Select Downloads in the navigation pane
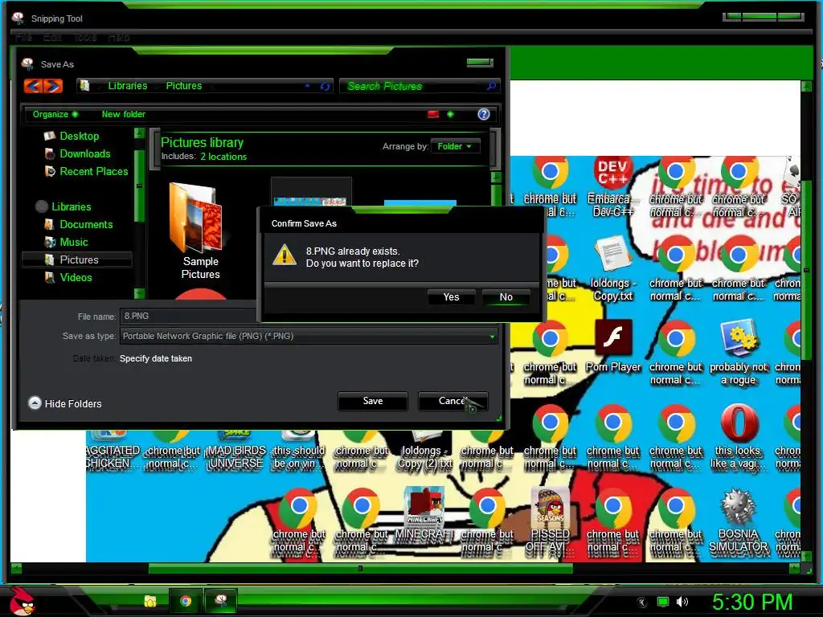Viewport: 823px width, 617px height. (84, 153)
